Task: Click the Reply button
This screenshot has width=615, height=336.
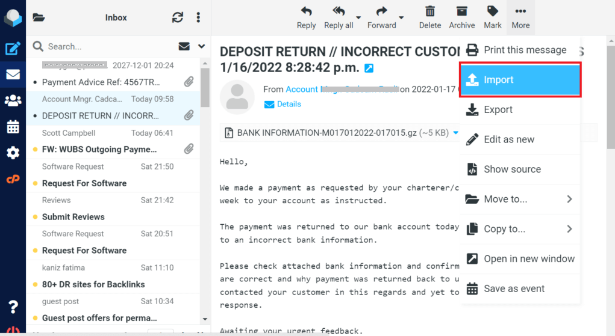Action: coord(306,17)
